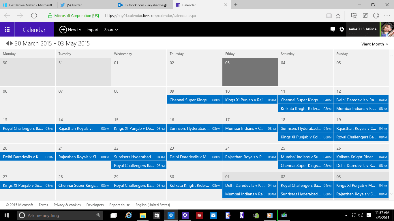Viewport: 394px width, 221px height.
Task: Show hidden system tray icons
Action: tap(346, 215)
